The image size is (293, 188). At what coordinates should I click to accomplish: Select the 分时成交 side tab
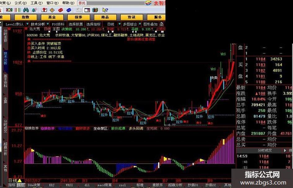coord(5,126)
